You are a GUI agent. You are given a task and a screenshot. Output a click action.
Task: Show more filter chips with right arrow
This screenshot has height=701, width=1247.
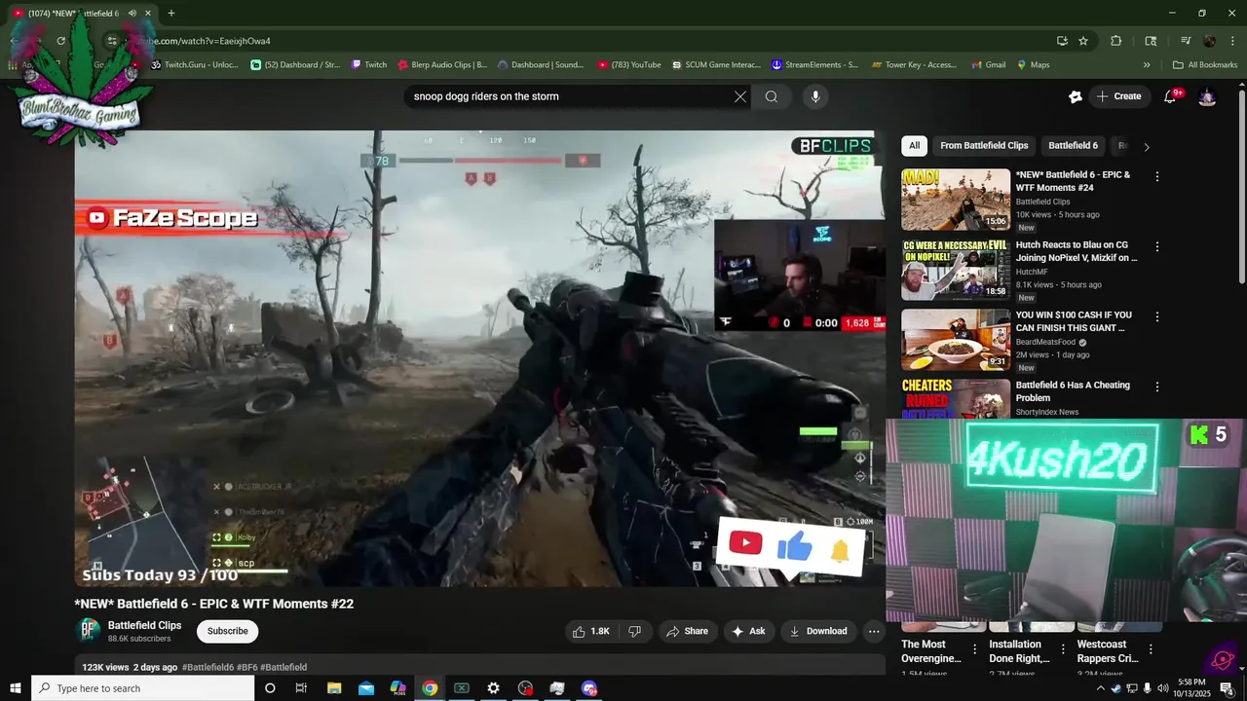pyautogui.click(x=1147, y=147)
